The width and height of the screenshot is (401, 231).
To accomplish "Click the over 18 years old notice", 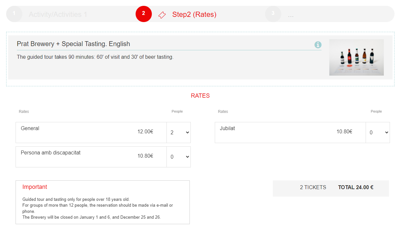I will click(x=76, y=200).
